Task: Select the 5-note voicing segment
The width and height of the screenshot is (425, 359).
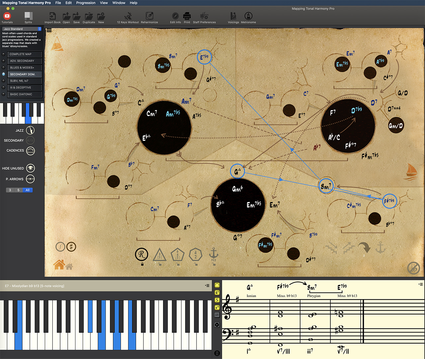Action: point(18,190)
